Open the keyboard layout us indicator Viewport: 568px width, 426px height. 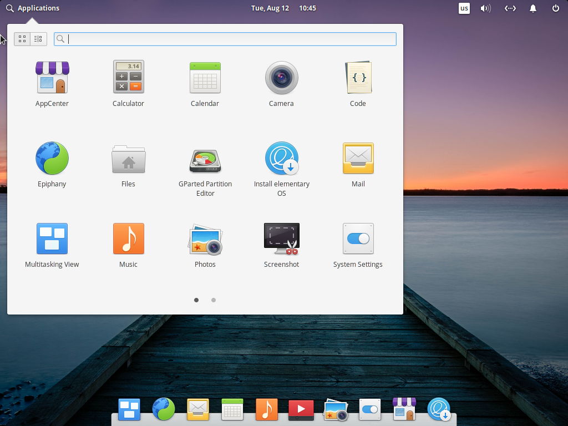coord(464,8)
